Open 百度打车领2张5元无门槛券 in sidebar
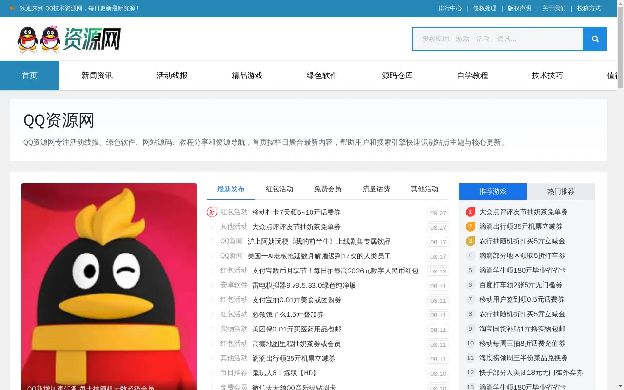This screenshot has height=390, width=624. [521, 285]
